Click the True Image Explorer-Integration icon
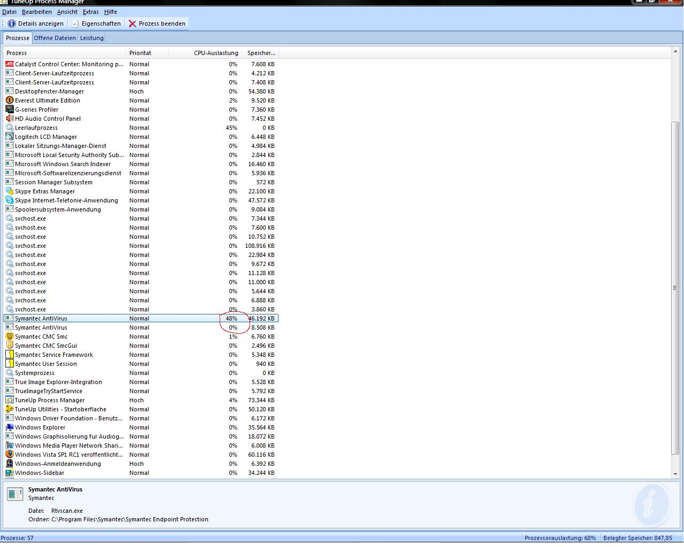Image resolution: width=684 pixels, height=547 pixels. 9,382
